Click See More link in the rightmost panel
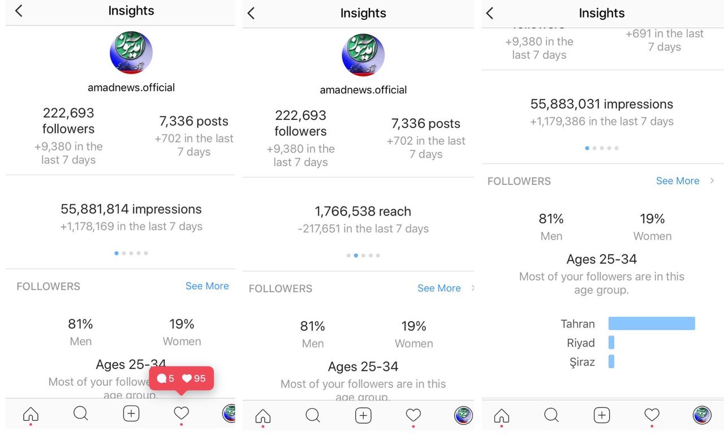This screenshot has height=440, width=724. [x=678, y=181]
